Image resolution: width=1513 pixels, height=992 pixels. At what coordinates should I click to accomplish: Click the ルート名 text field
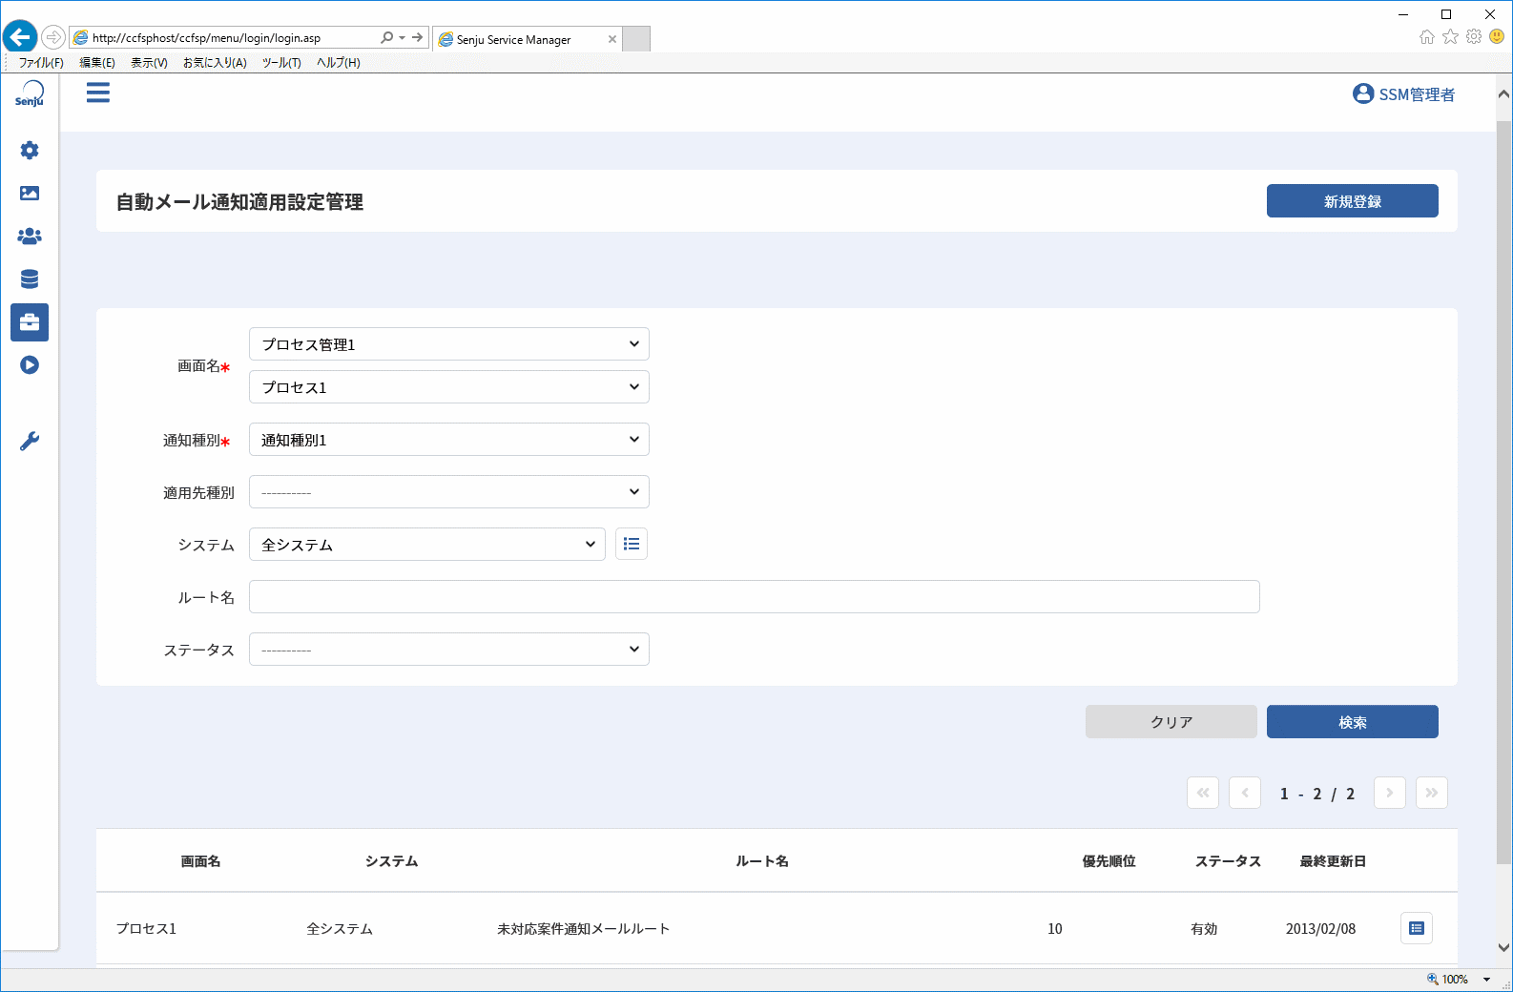tap(755, 597)
